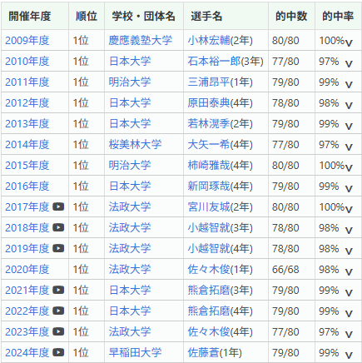
Task: Open the 慶應義塾大学 school link
Action: [141, 41]
